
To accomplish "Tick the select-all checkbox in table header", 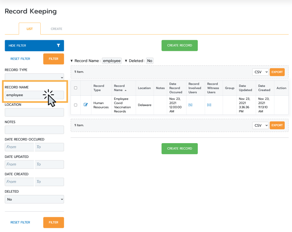I will click(x=76, y=88).
